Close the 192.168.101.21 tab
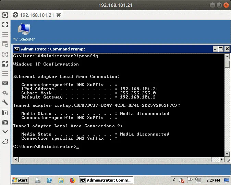Image resolution: width=231 pixels, height=185 pixels. pos(59,15)
